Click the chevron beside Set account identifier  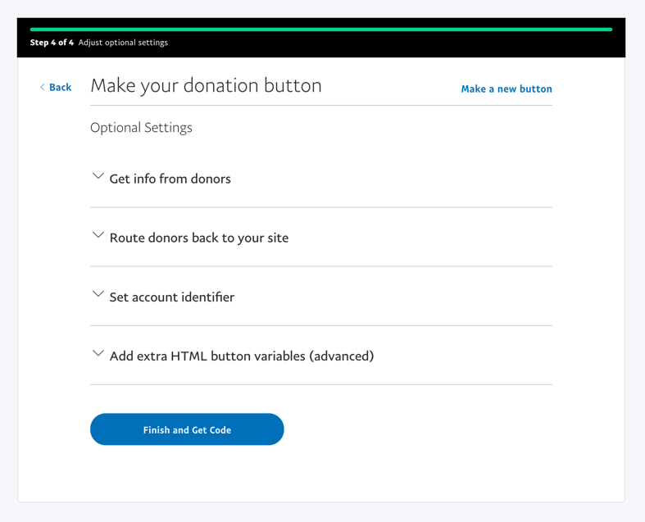coord(98,294)
